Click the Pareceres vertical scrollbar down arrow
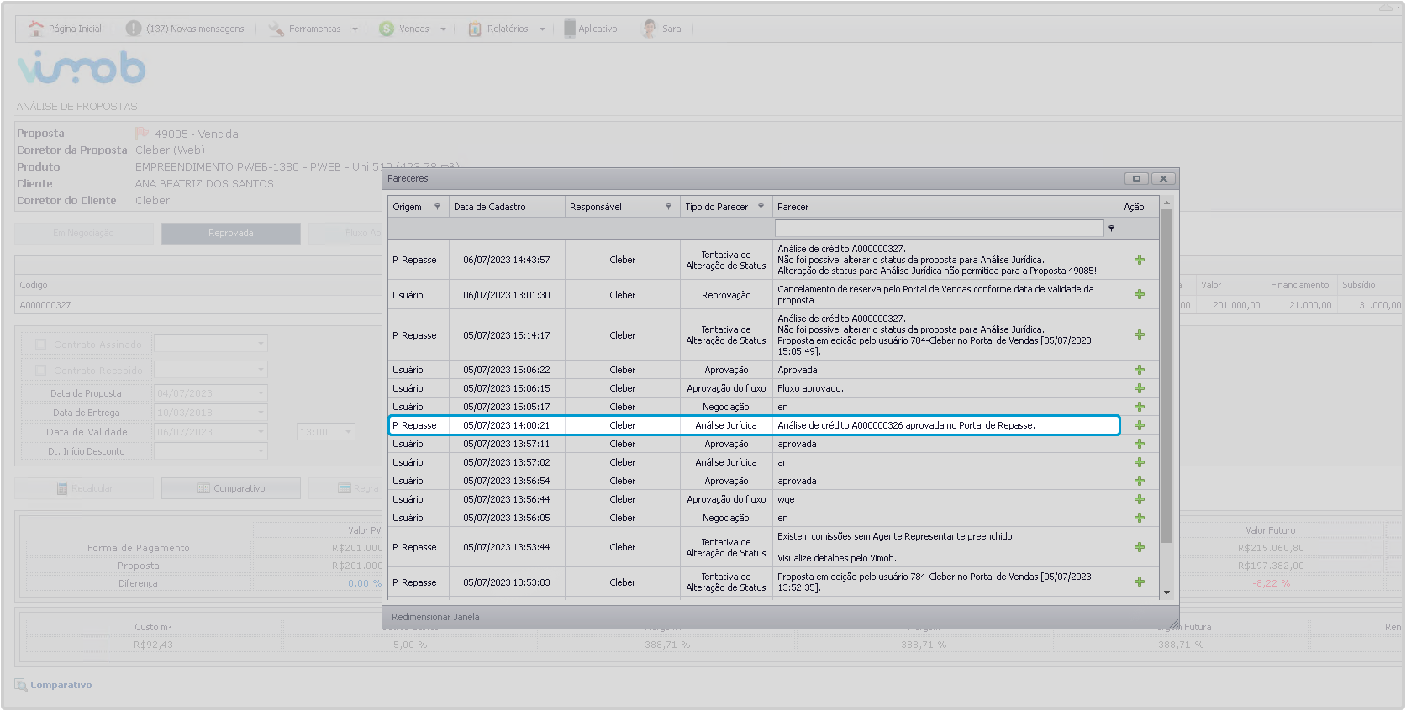This screenshot has width=1406, height=711. [x=1166, y=592]
